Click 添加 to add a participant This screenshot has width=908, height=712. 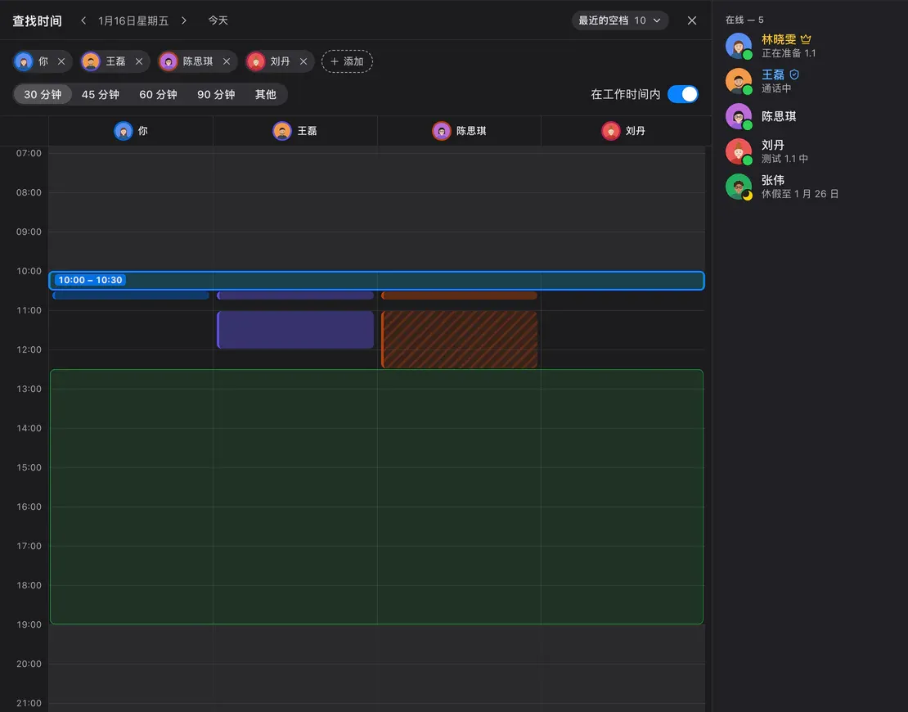[347, 61]
